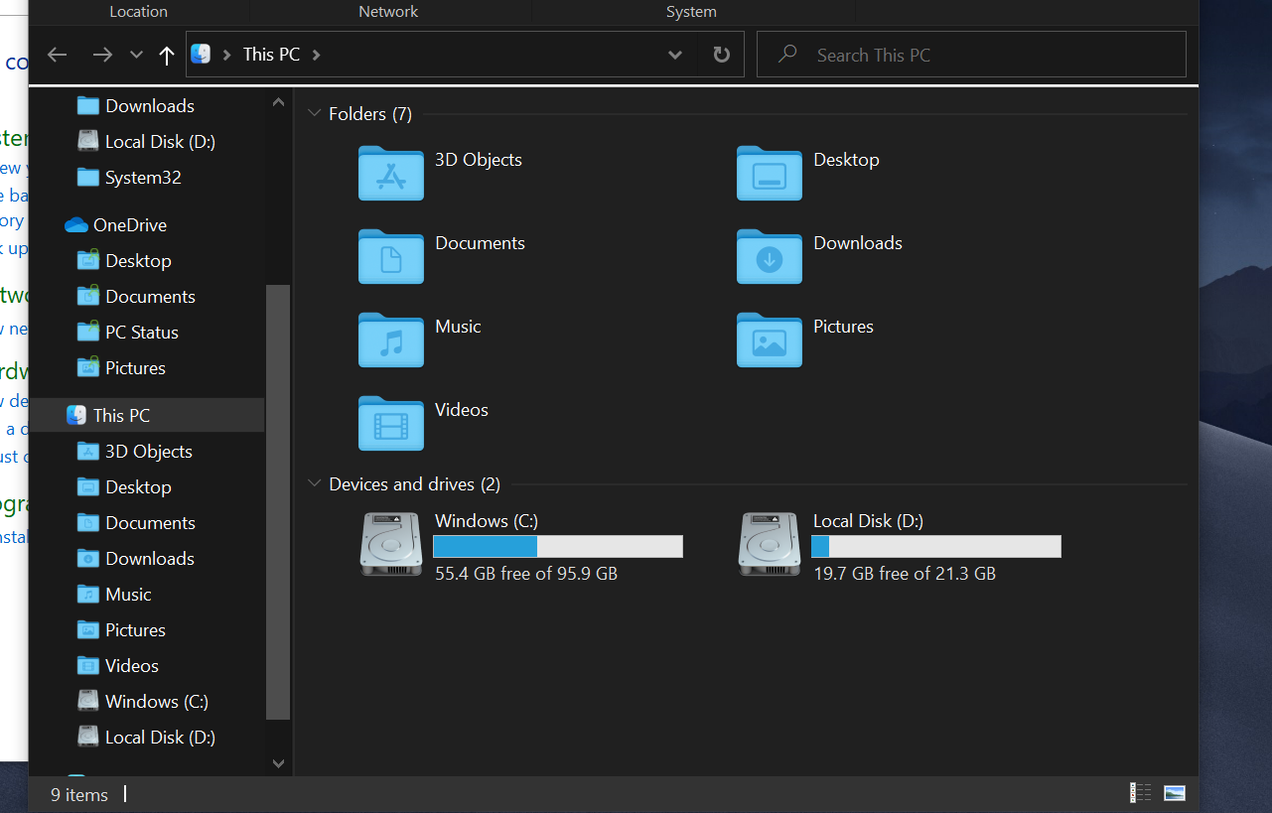Select the Windows (C:) drive icon
This screenshot has height=813, width=1272.
tap(391, 544)
